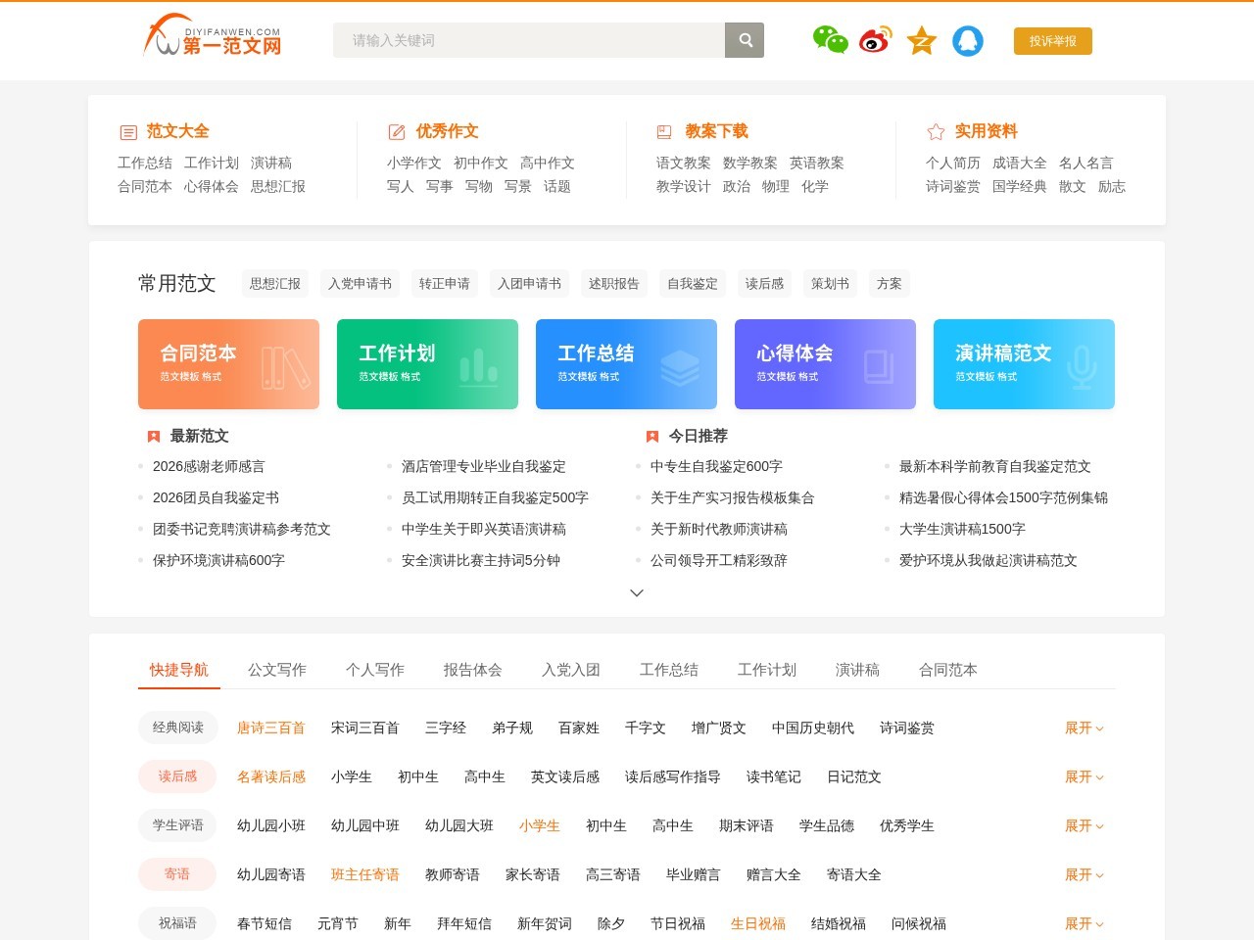Viewport: 1254px width, 940px height.
Task: Expand the 经典阅读 row with 展开
Action: 1085,728
